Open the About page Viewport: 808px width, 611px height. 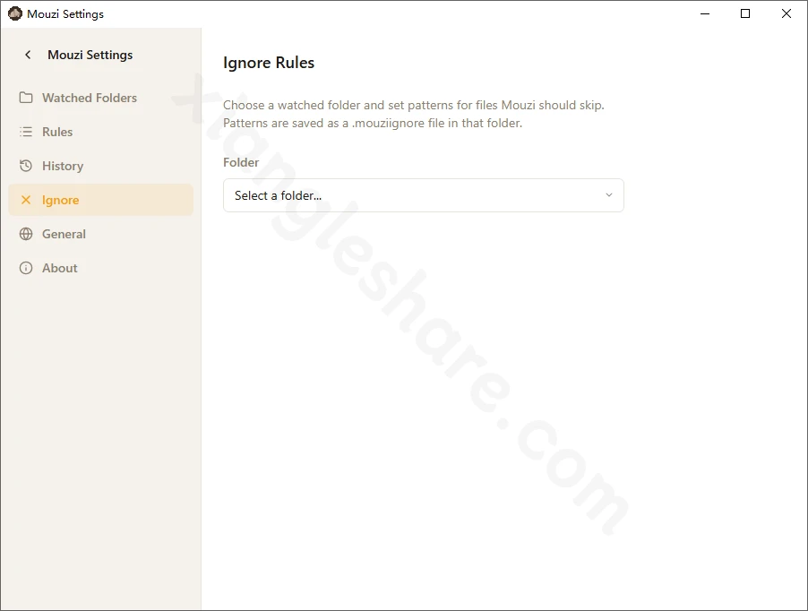(x=100, y=267)
